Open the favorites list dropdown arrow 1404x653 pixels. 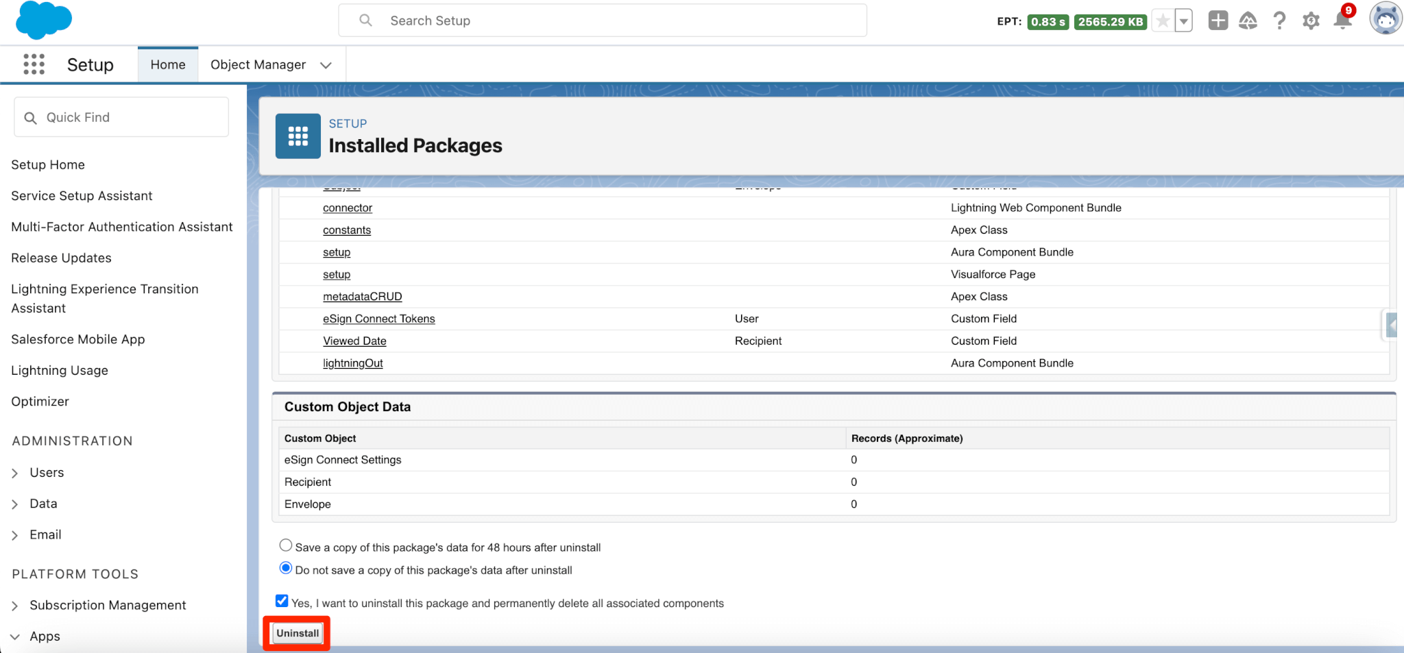[x=1184, y=21]
